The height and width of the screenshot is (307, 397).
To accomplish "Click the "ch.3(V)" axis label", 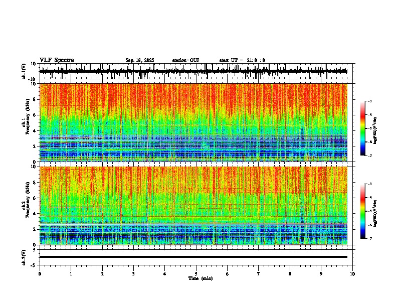I will 24,258.
